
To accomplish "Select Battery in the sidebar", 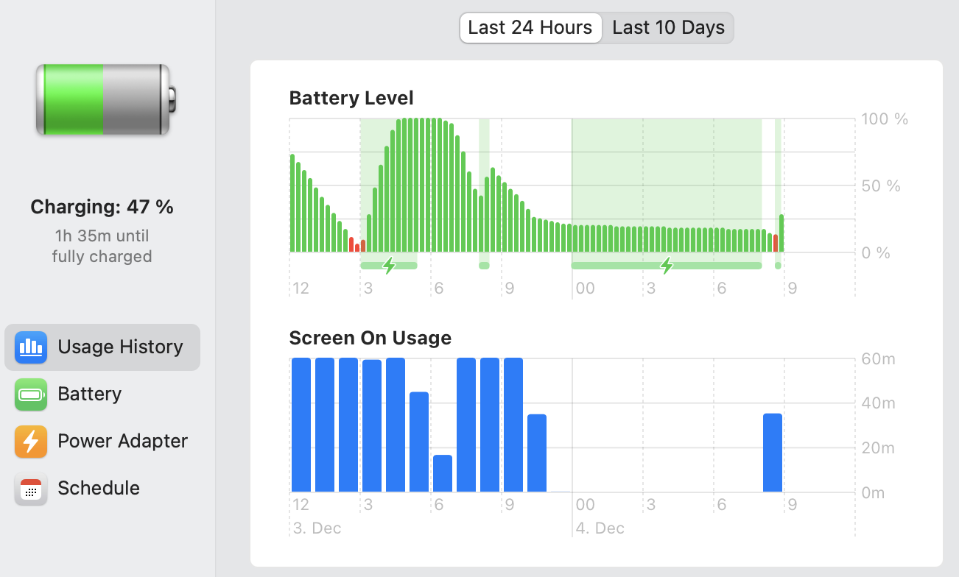I will point(89,394).
